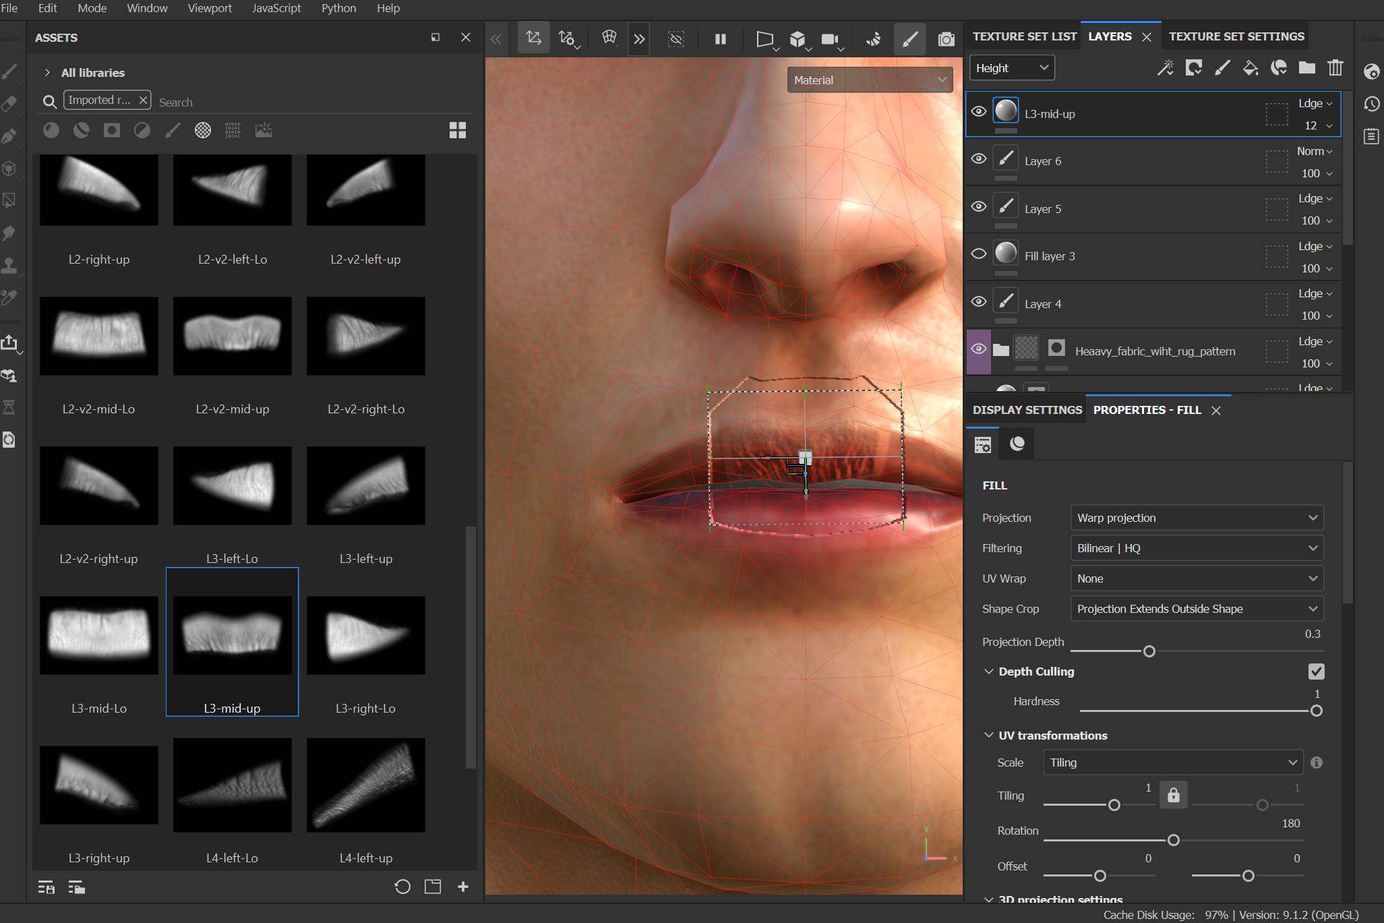This screenshot has width=1384, height=923.
Task: Select the L3-mid-Lo asset thumbnail
Action: click(98, 634)
